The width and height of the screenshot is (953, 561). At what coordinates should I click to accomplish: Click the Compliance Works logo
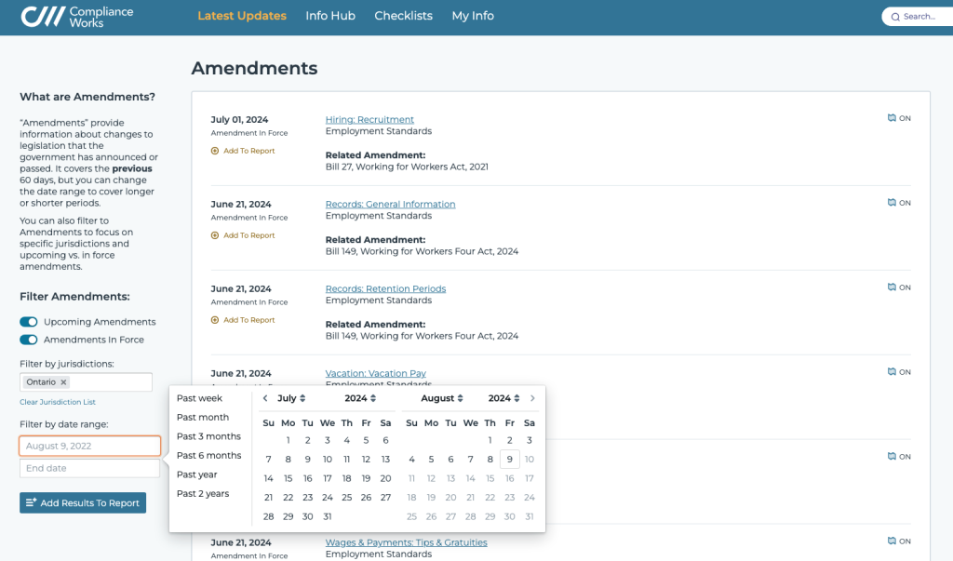76,17
